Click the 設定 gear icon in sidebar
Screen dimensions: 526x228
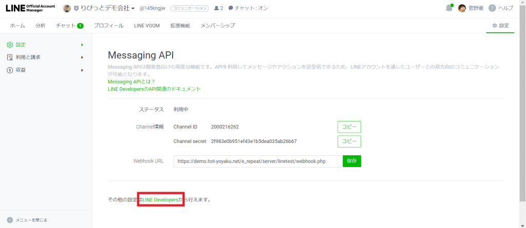[x=10, y=45]
